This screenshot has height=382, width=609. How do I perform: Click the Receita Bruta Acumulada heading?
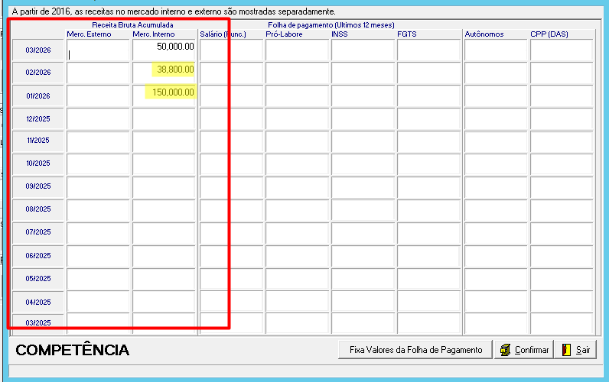(132, 25)
